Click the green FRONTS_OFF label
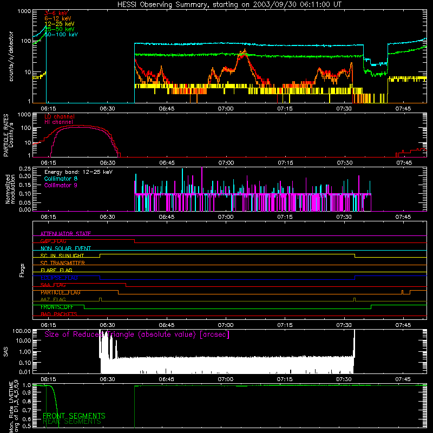Image resolution: width=433 pixels, height=433 pixels. coord(57,307)
